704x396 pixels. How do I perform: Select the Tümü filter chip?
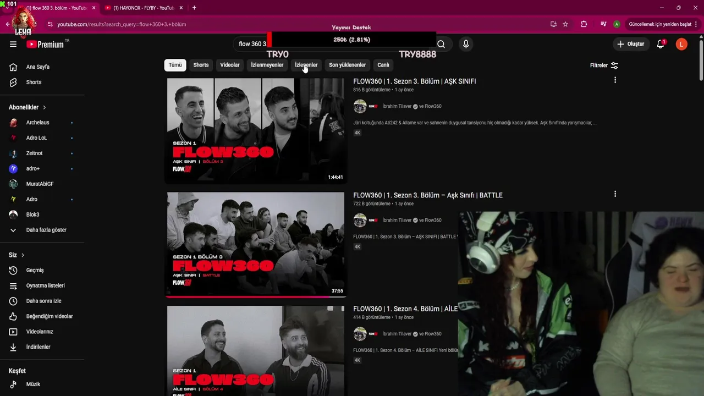(x=175, y=65)
